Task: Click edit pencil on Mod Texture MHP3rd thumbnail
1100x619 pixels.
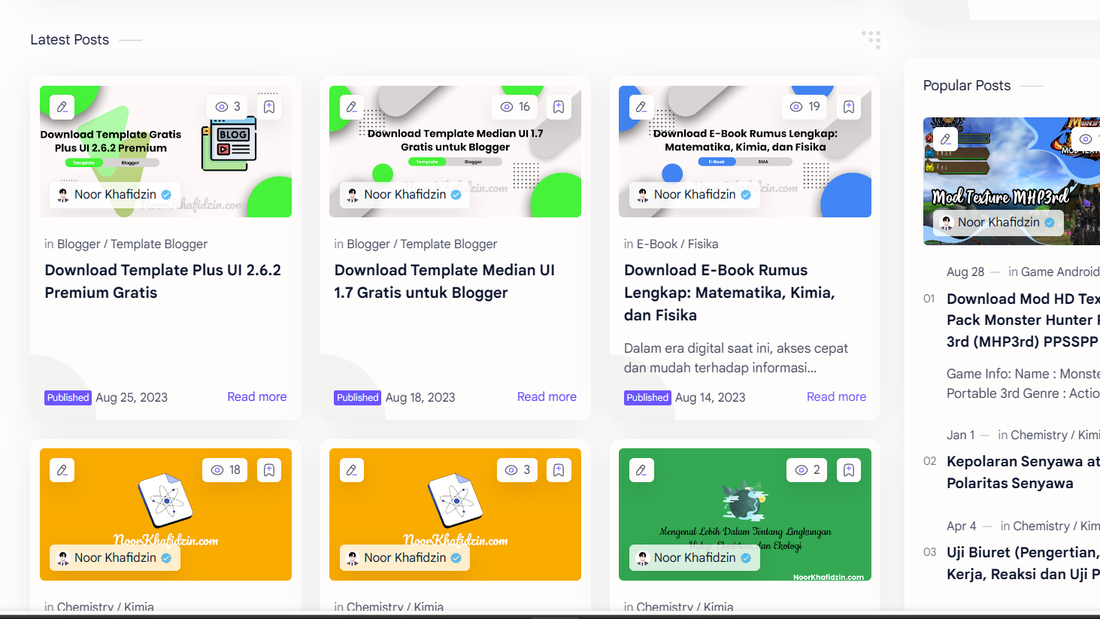Action: click(946, 139)
